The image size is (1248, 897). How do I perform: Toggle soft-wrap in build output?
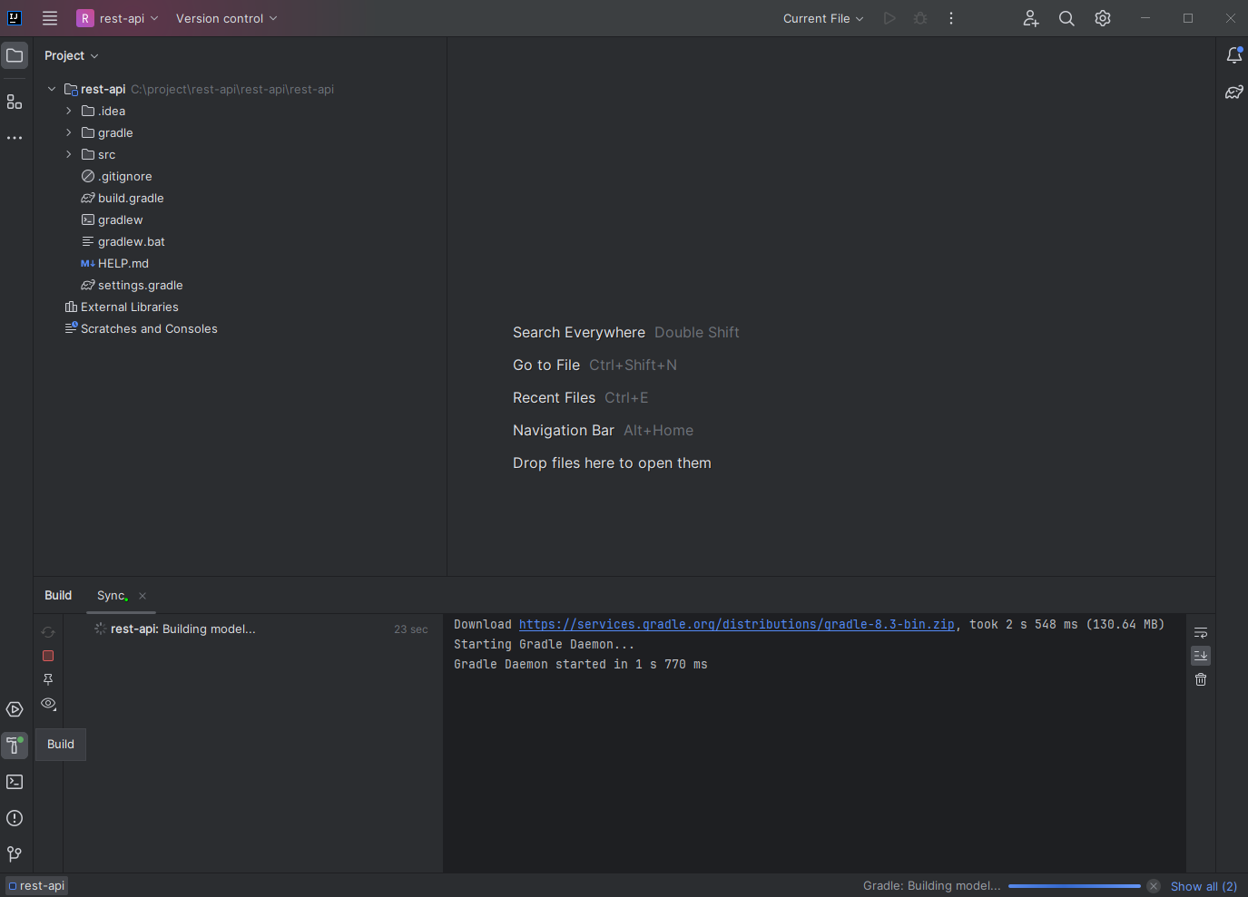click(1201, 632)
